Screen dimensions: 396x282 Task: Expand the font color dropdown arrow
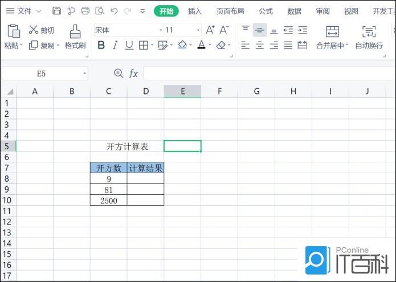click(210, 45)
